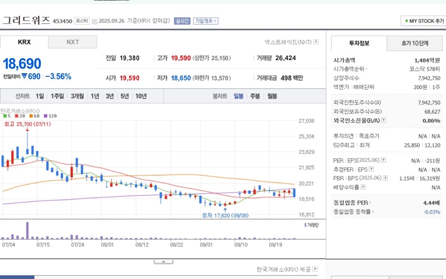
Task: Click the 고가 value 19,590
Action: tap(181, 58)
